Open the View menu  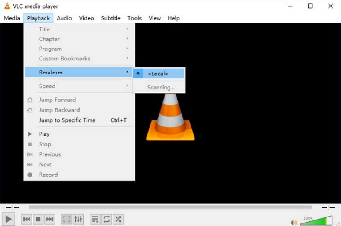click(x=155, y=18)
